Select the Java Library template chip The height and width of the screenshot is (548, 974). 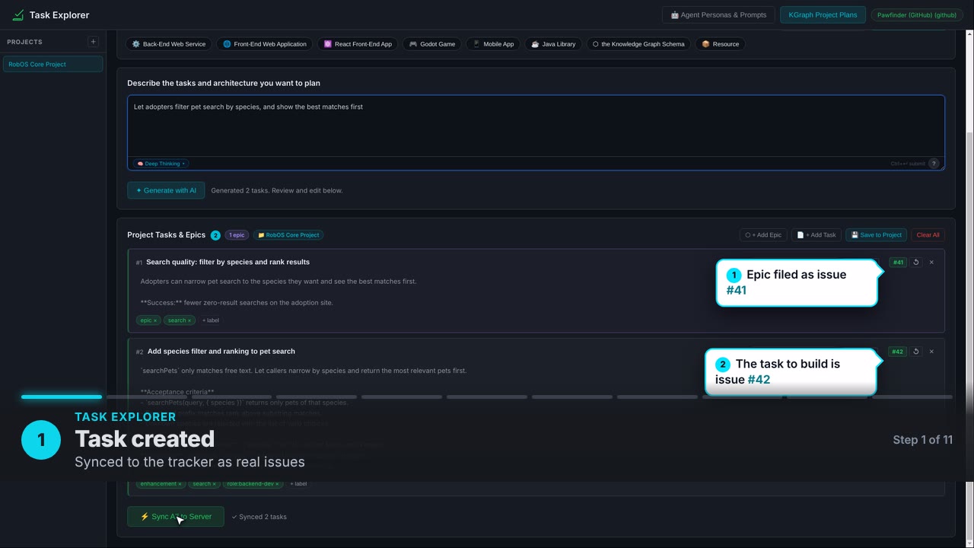pos(553,44)
